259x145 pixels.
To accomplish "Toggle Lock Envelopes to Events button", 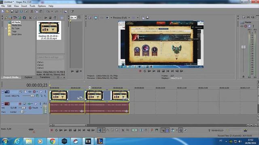I will 180,130.
